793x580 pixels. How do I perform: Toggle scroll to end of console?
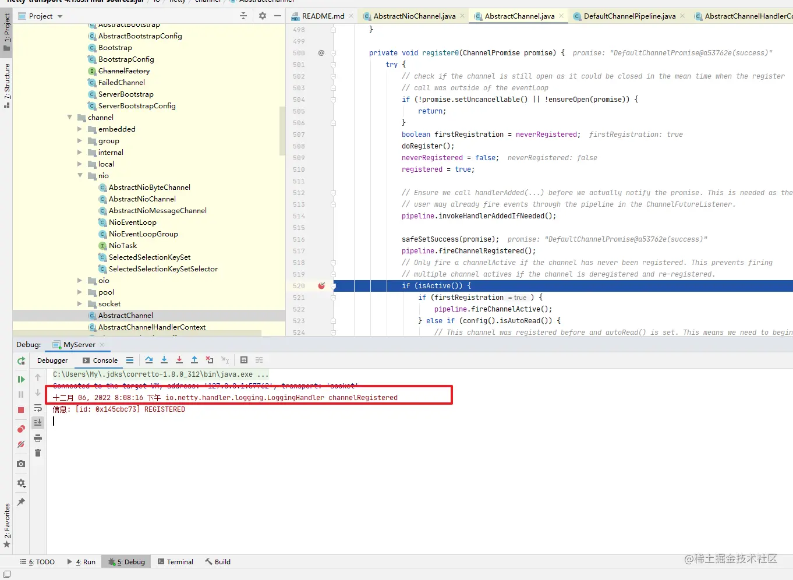point(38,422)
